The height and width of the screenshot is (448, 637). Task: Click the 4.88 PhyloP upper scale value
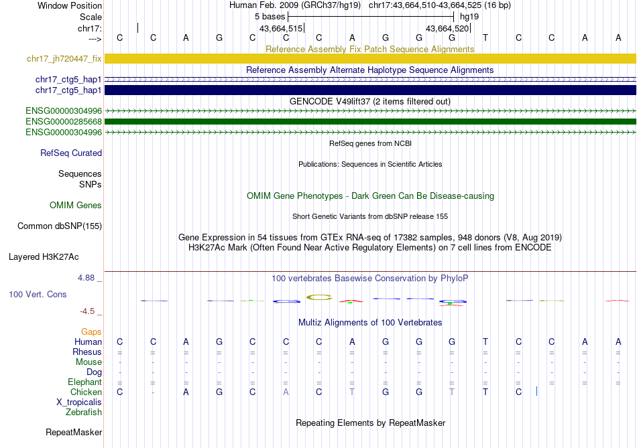click(86, 278)
